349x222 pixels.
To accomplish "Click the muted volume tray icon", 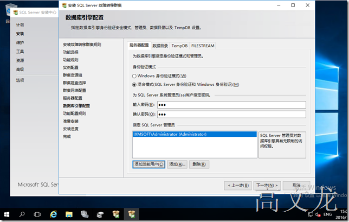I will point(318,214).
